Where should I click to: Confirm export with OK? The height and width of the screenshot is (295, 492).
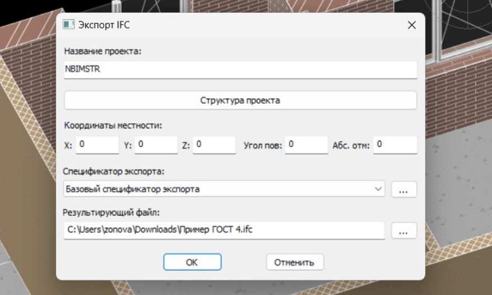(x=192, y=262)
